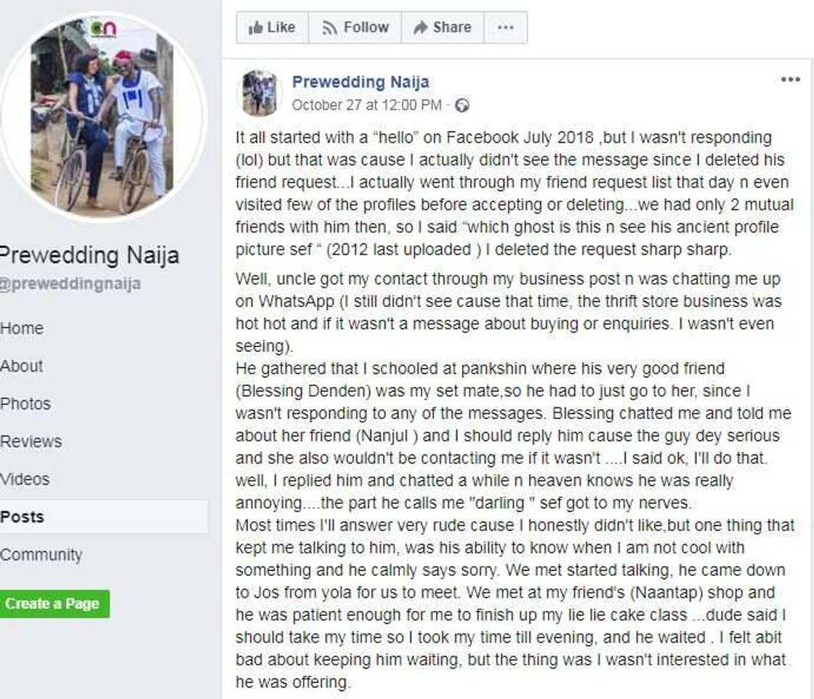Select the Posts tab in sidebar
This screenshot has width=814, height=699.
(x=22, y=517)
